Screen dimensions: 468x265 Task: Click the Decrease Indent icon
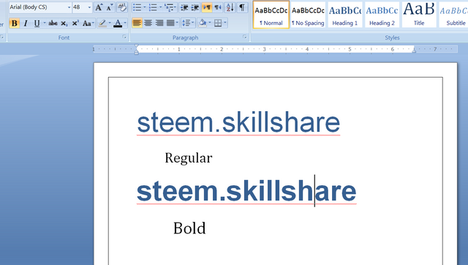click(x=184, y=7)
